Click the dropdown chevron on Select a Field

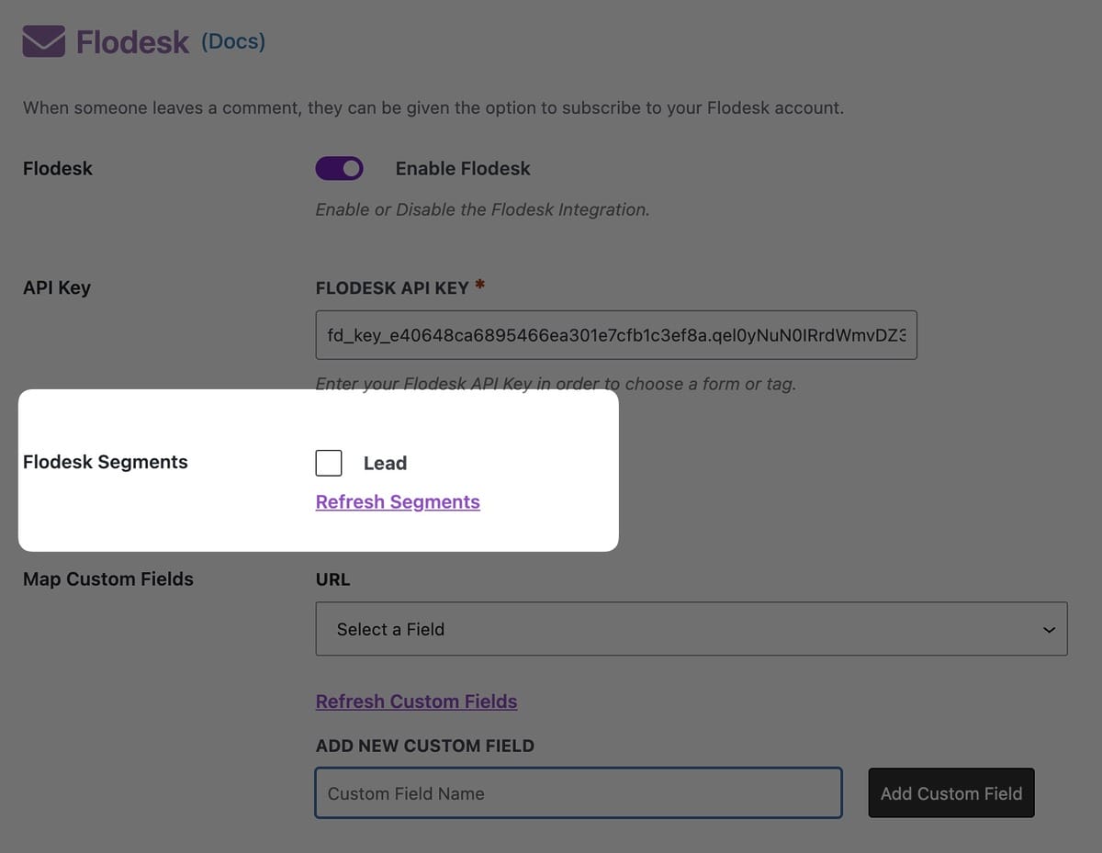pos(1048,630)
